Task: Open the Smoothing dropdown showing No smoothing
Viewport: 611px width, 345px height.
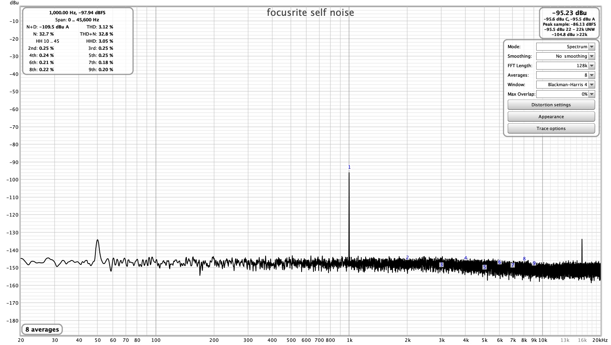Action: 565,56
